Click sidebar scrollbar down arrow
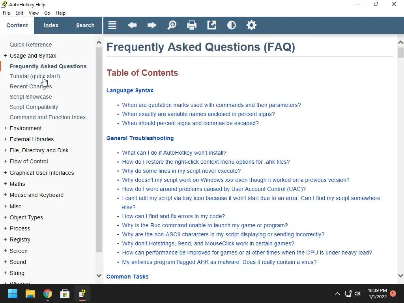The width and height of the screenshot is (404, 303). click(99, 275)
